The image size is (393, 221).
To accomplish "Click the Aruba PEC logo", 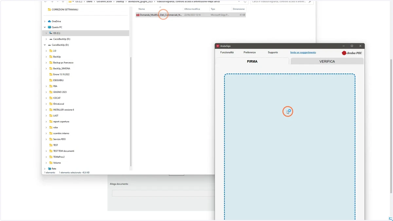I will tap(352, 53).
